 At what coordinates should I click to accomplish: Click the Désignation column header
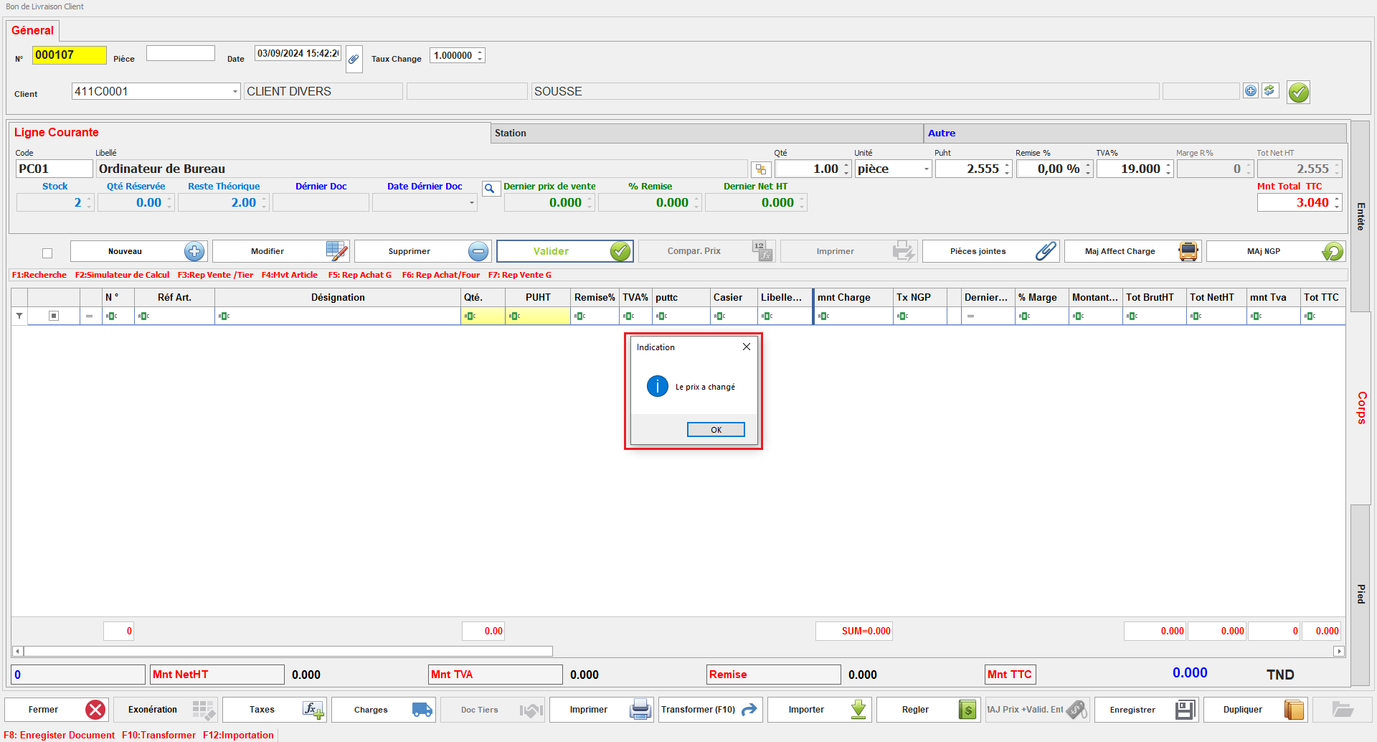tap(338, 297)
